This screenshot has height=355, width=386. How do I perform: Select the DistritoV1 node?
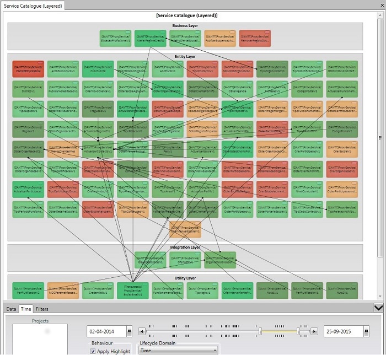[x=28, y=89]
